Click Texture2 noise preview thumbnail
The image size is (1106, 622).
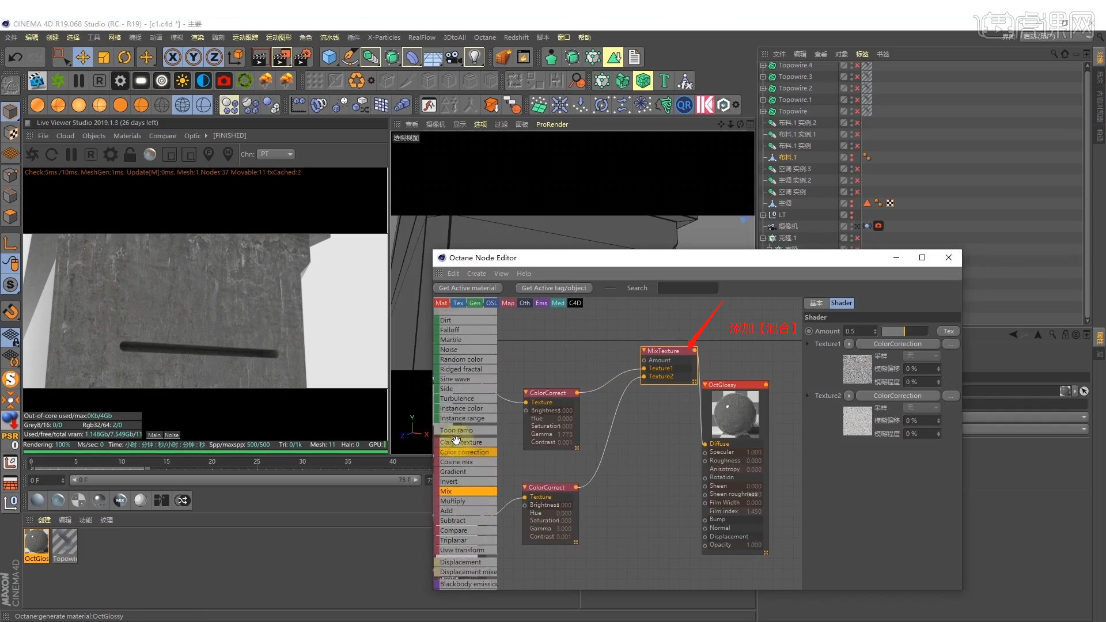(x=857, y=421)
